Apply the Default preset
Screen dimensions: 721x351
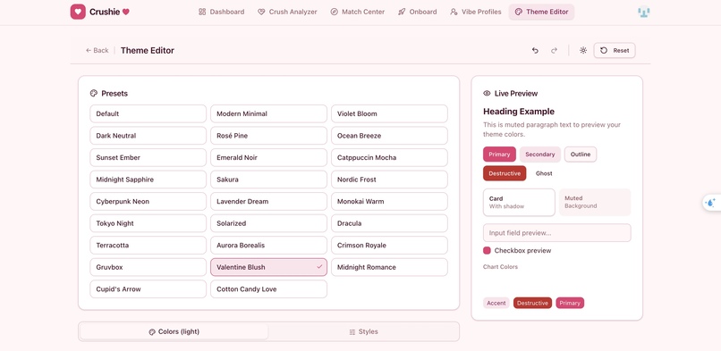148,113
